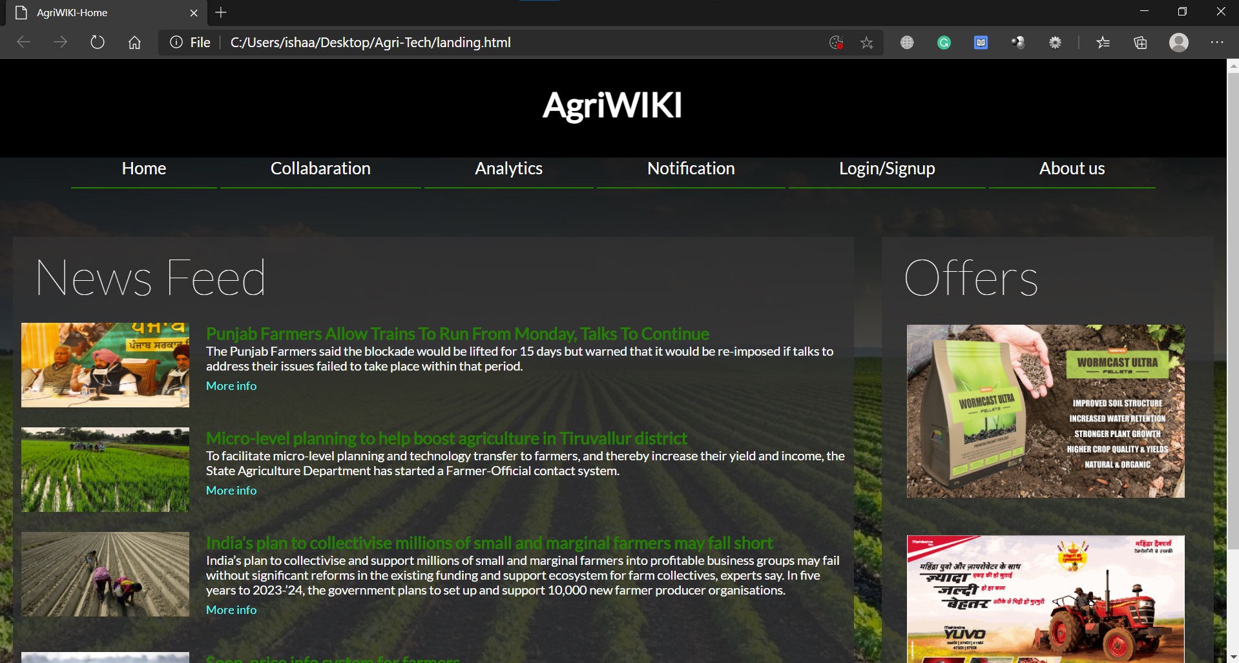Click the blue reader extension icon

(981, 43)
